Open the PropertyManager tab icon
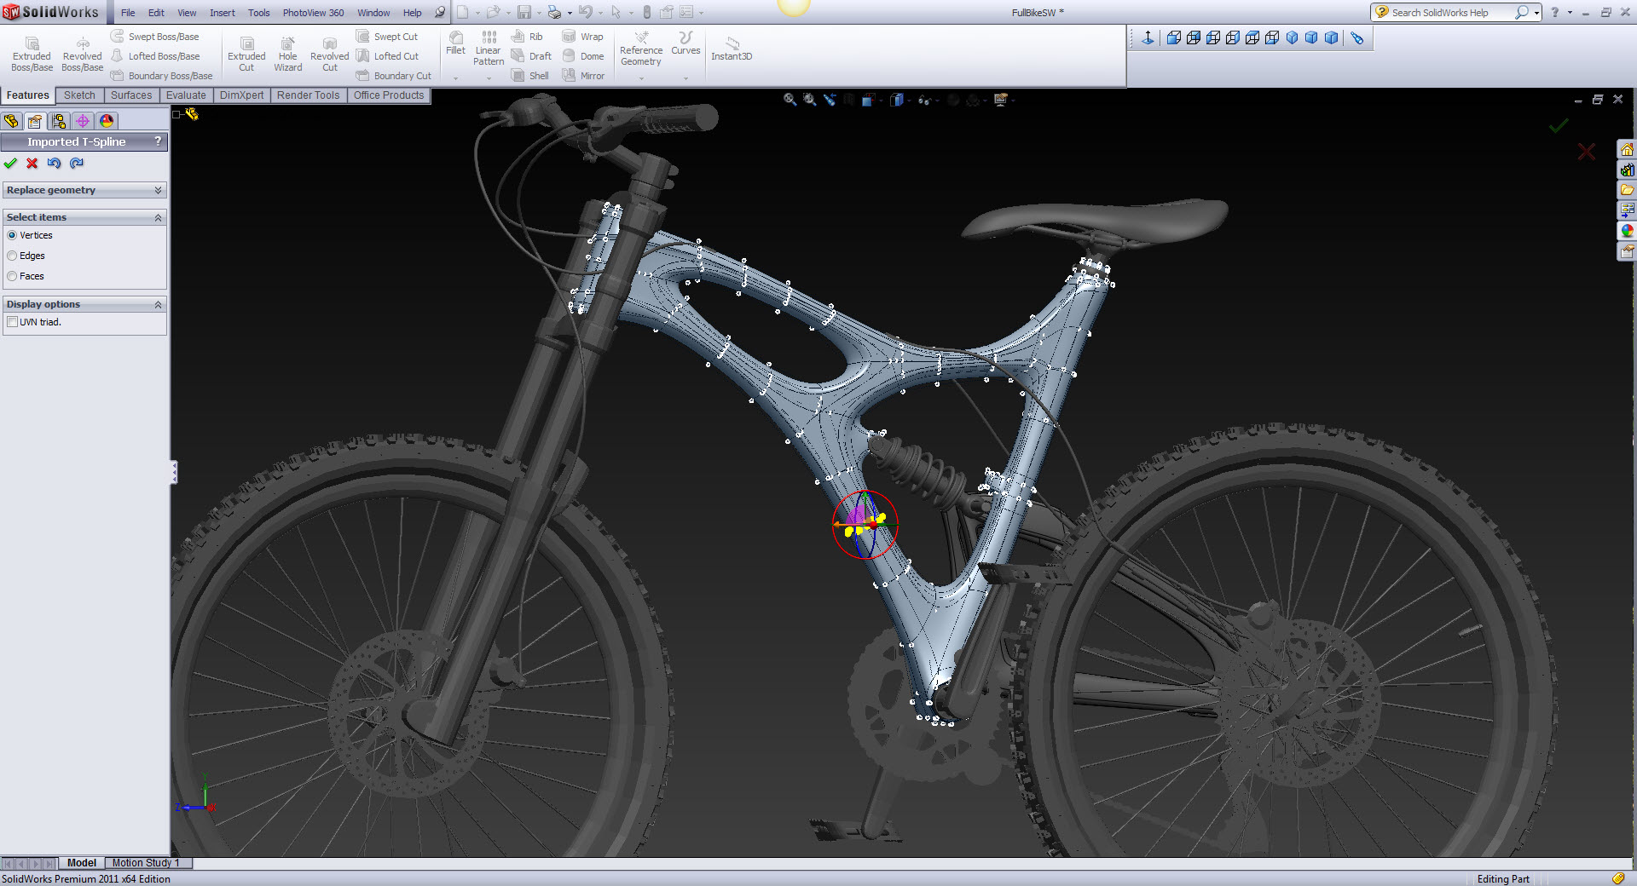The height and width of the screenshot is (886, 1637). click(35, 121)
